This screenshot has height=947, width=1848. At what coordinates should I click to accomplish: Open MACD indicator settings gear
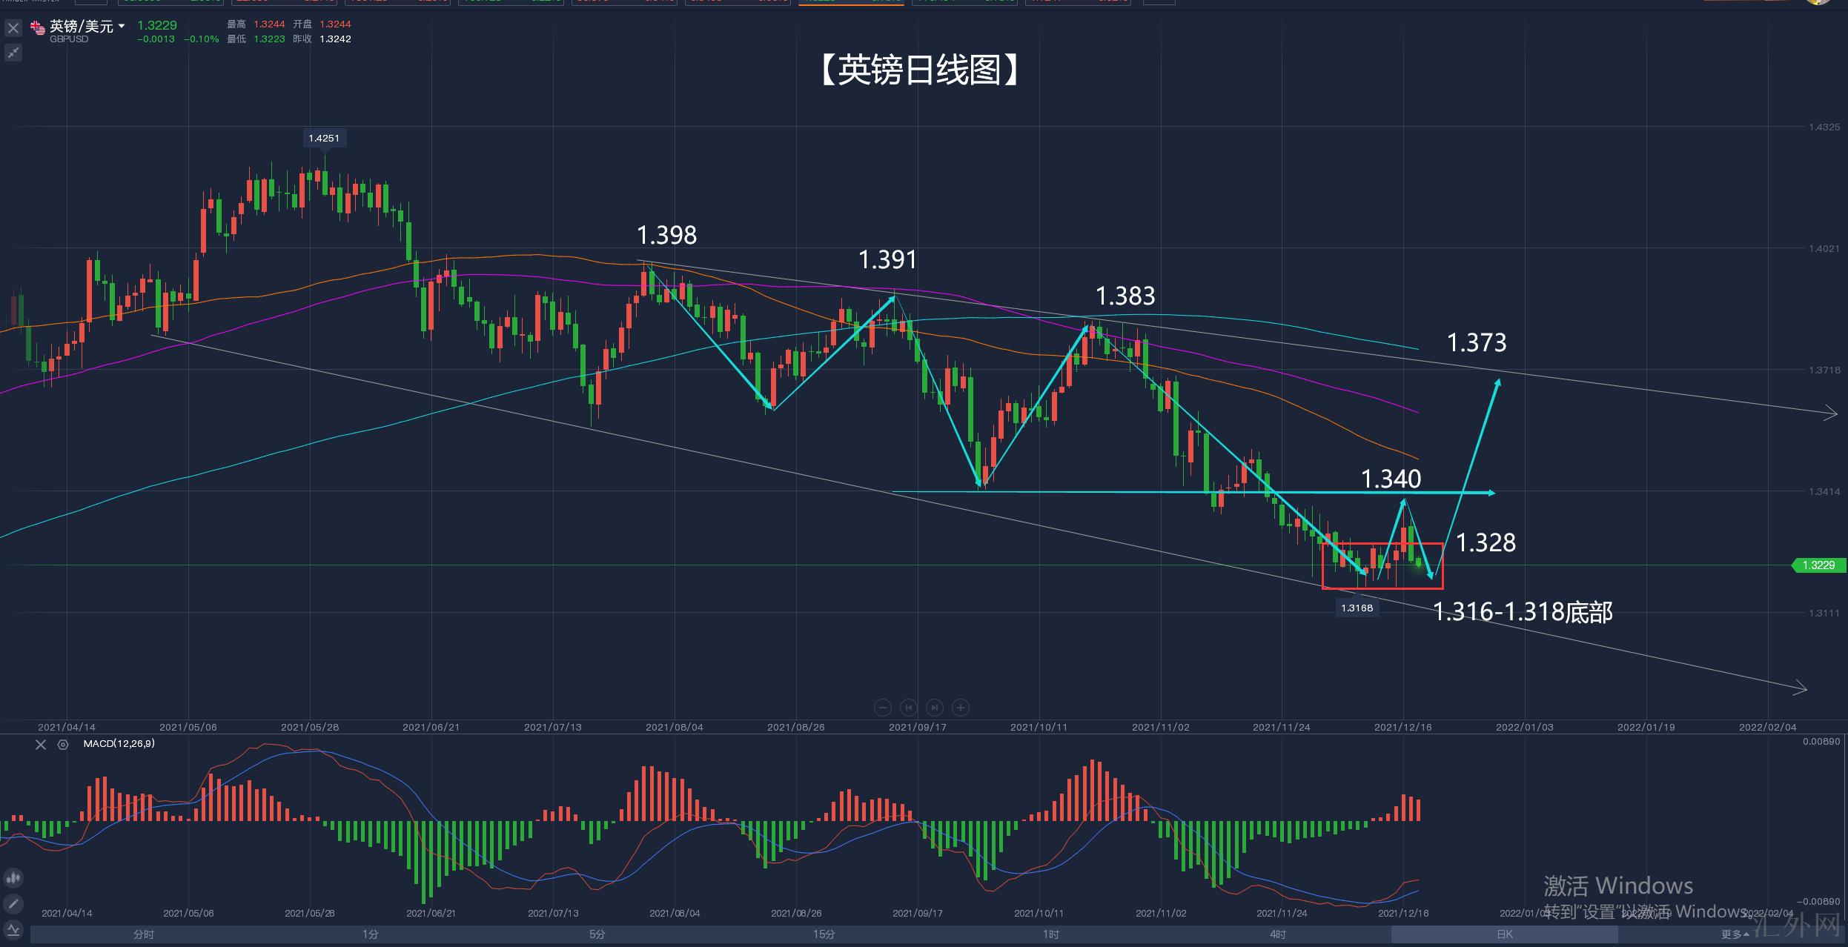[63, 745]
